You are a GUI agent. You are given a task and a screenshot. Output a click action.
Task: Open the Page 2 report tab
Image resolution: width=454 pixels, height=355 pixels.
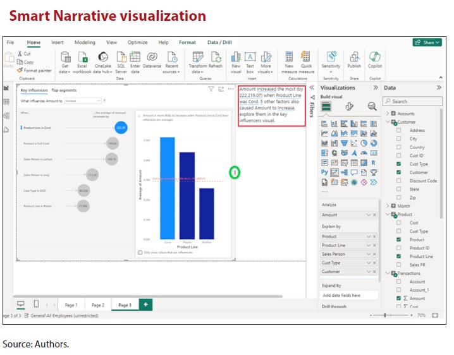tap(97, 304)
